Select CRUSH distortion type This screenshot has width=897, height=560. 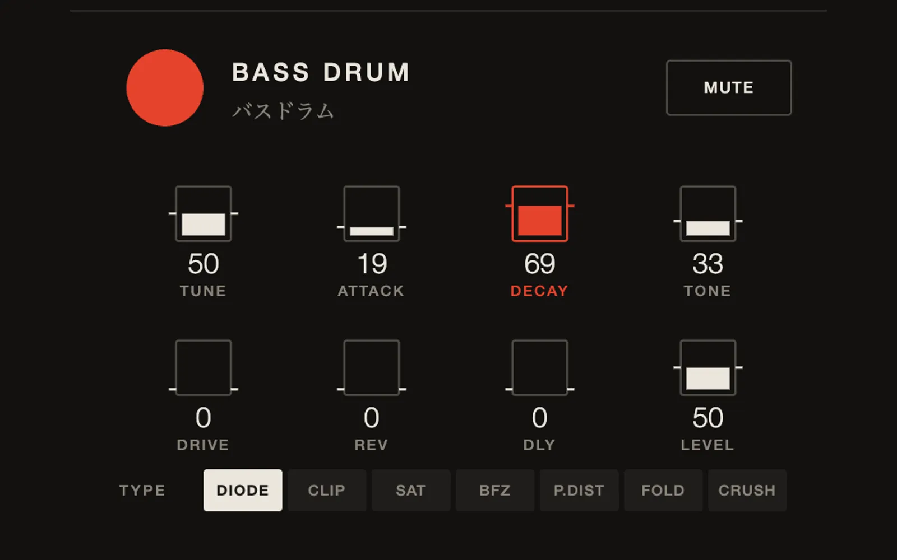[x=747, y=491]
